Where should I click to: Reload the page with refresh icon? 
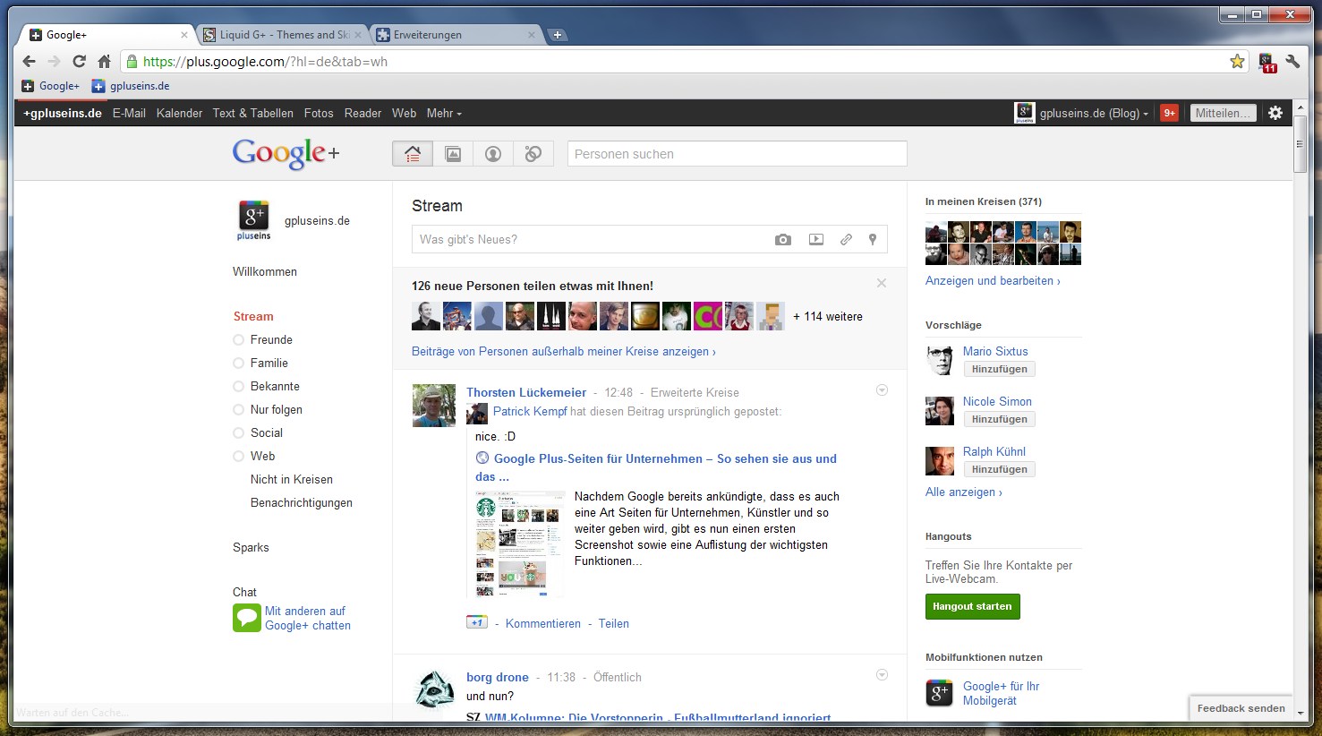point(79,61)
